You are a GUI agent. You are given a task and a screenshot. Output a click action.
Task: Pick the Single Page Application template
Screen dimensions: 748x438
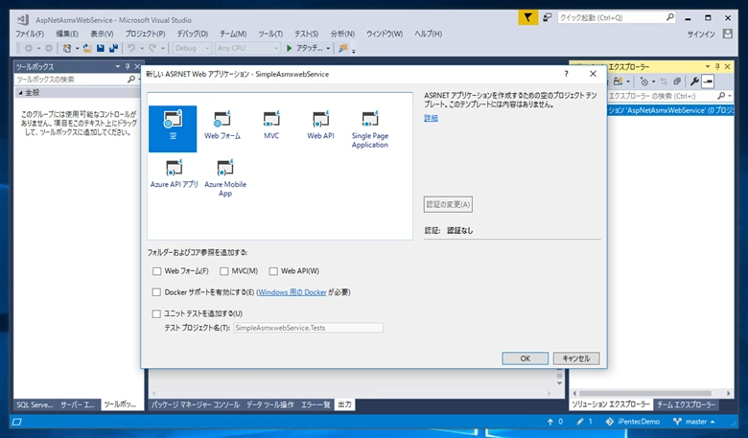pos(370,129)
